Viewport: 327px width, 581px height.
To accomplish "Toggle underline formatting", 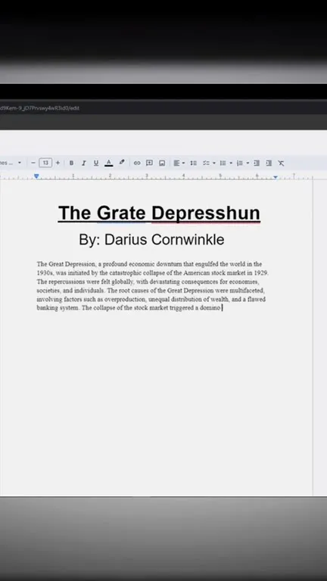I will (96, 163).
